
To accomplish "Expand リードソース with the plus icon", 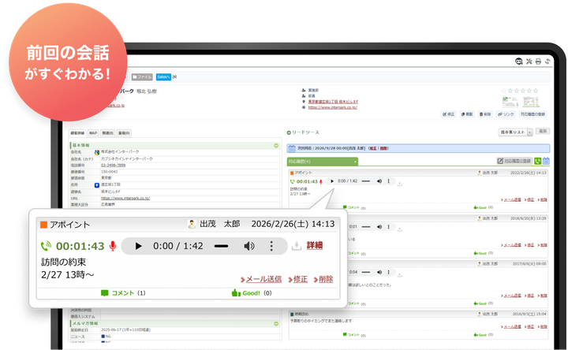I will tap(289, 133).
